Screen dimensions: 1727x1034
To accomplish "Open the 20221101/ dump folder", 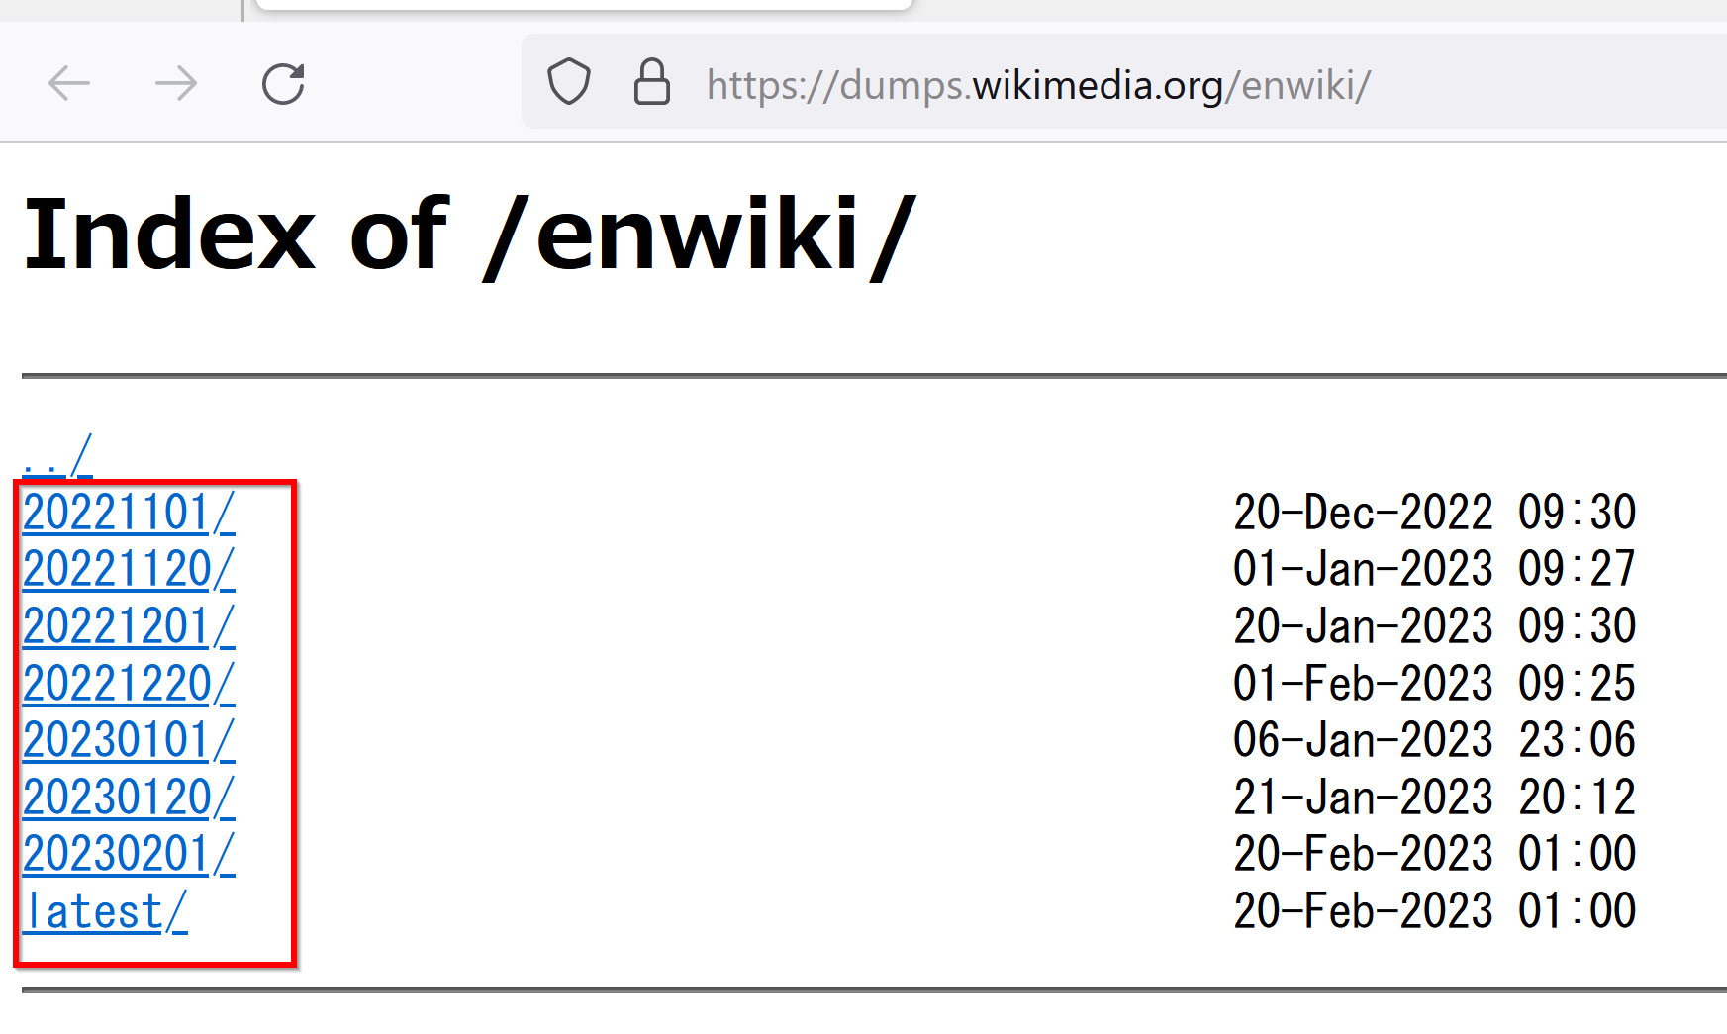I will click(129, 513).
